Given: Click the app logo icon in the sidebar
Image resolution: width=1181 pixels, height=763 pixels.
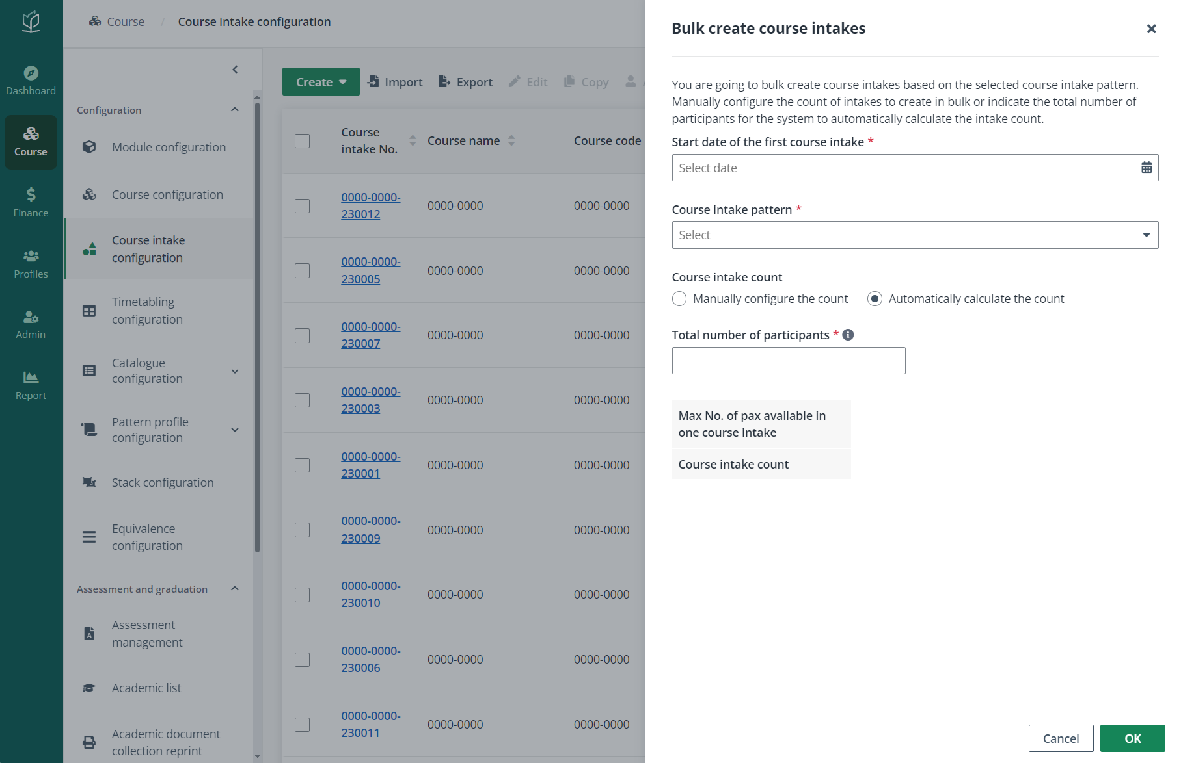Looking at the screenshot, I should 31,22.
